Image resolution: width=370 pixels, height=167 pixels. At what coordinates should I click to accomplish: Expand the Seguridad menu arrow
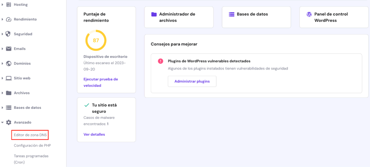[x=3, y=34]
